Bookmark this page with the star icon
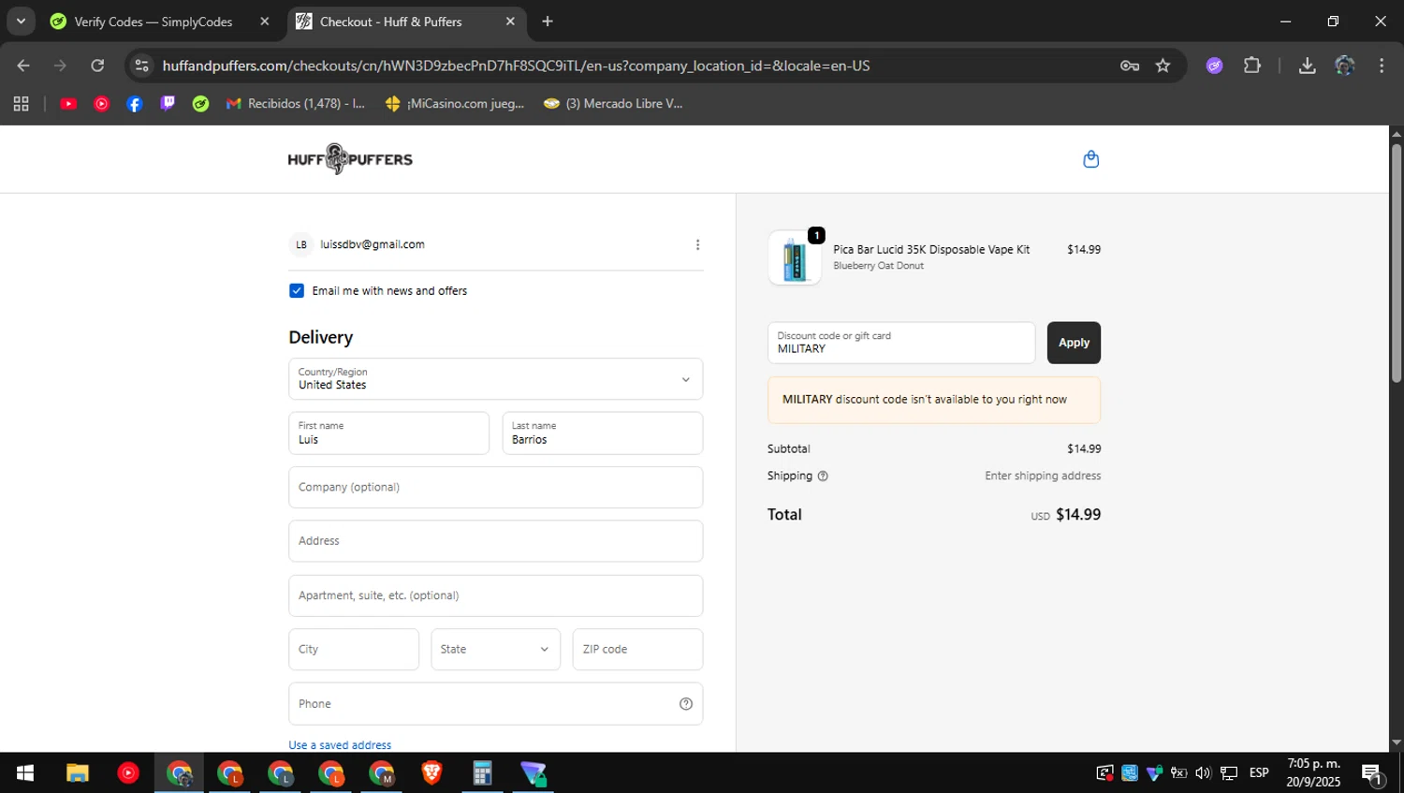 point(1163,66)
